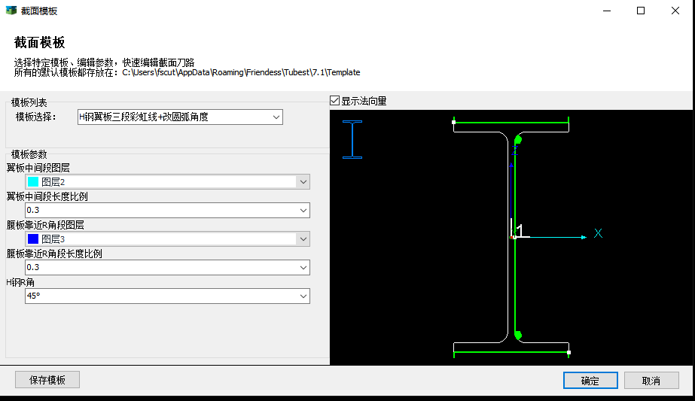This screenshot has height=401, width=695.
Task: Click the origin marker at the section center
Action: tap(513, 237)
